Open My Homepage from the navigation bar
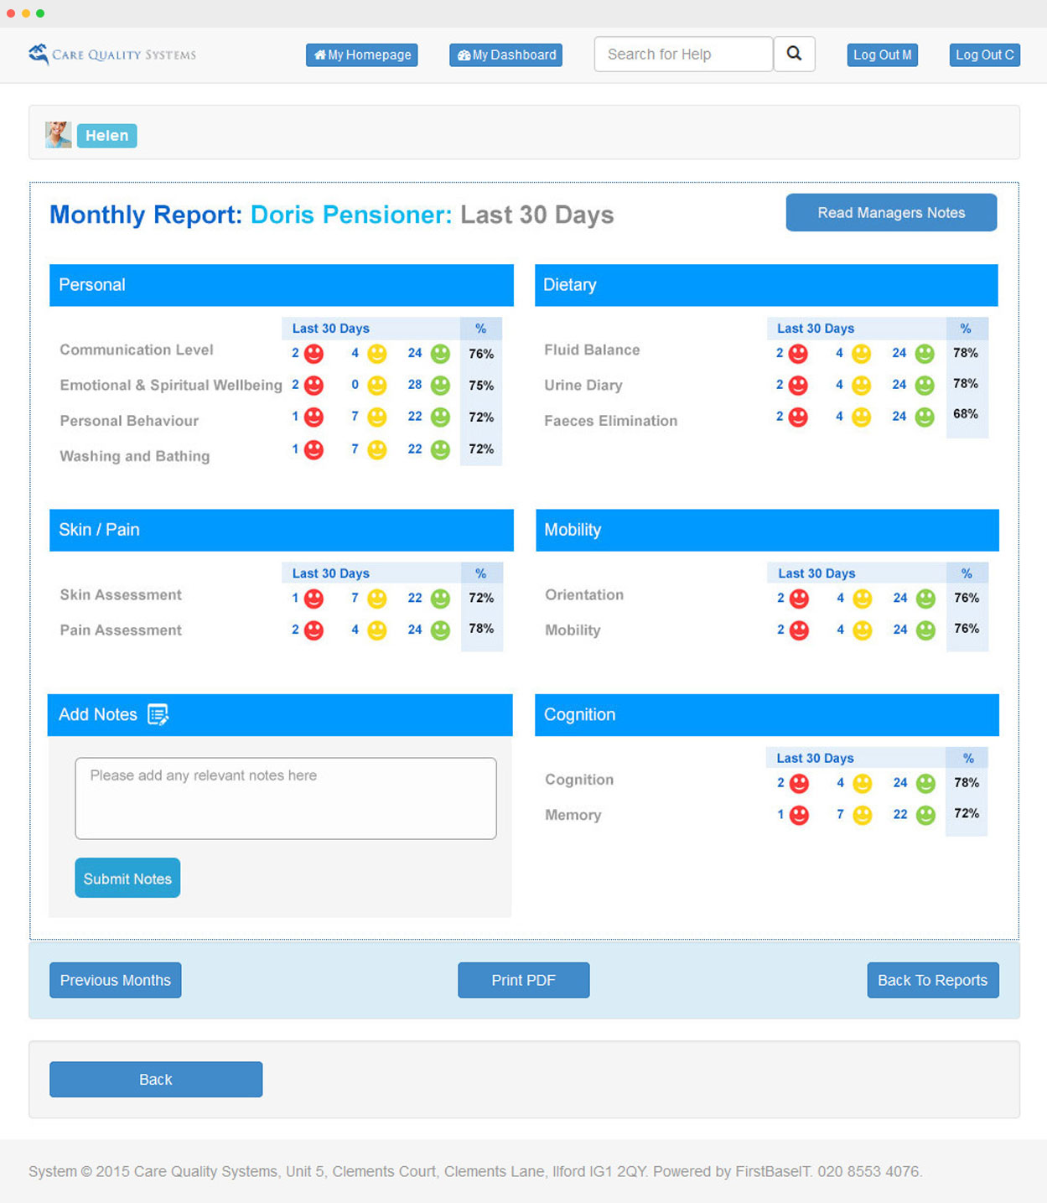Image resolution: width=1047 pixels, height=1203 pixels. [x=362, y=55]
